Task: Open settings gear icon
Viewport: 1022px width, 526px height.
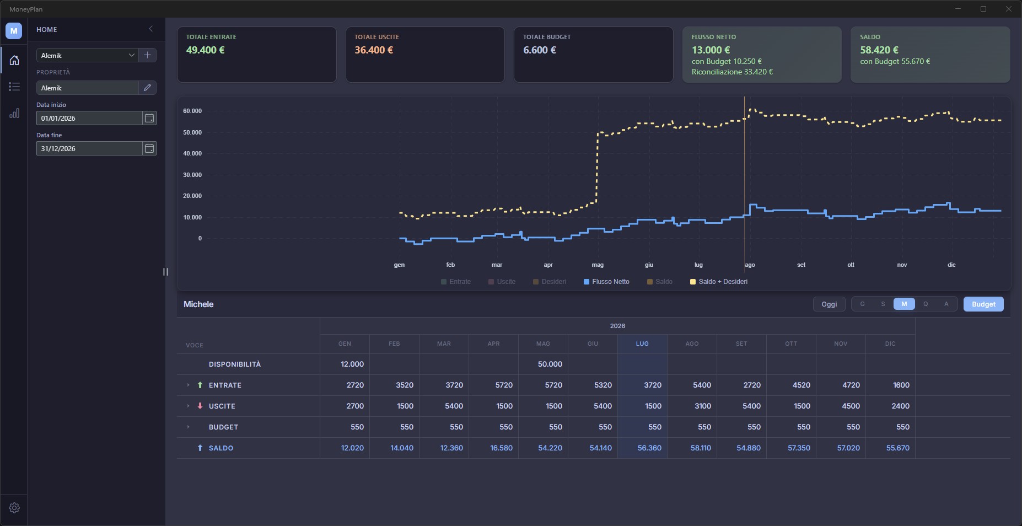Action: [x=14, y=508]
